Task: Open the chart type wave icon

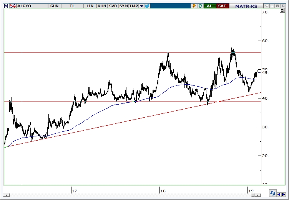Action: (x=13, y=6)
